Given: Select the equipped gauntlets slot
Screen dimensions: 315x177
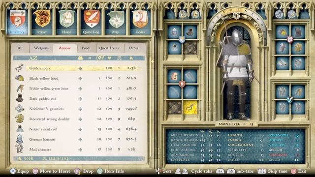Looking at the screenshot, I should coord(283,63).
